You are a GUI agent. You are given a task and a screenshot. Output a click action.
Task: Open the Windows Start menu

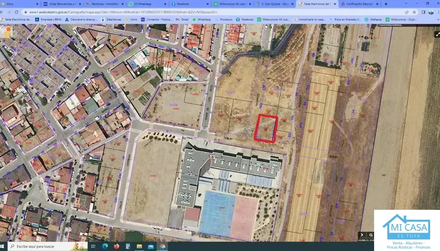pos(2,246)
